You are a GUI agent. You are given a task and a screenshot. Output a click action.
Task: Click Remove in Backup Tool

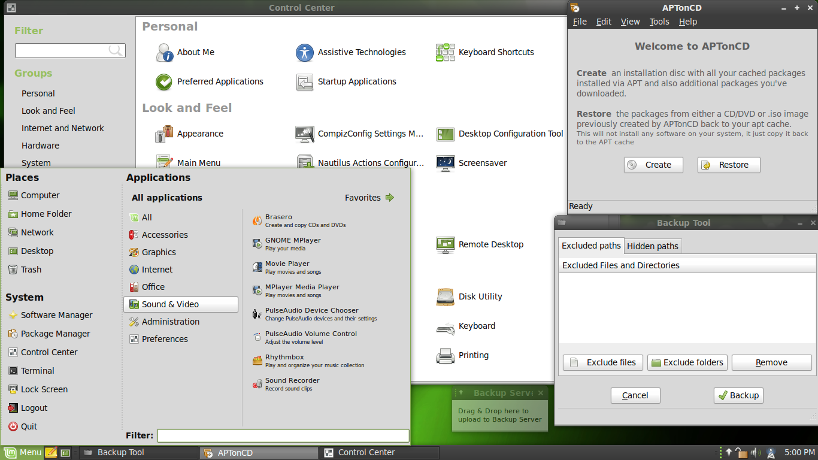coord(772,362)
